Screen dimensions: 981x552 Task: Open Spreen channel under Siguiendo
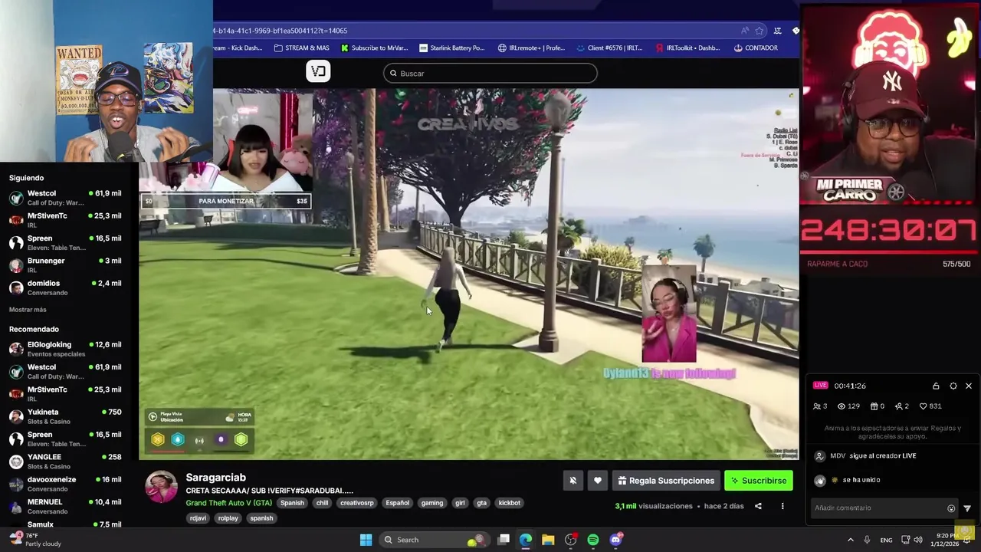65,243
